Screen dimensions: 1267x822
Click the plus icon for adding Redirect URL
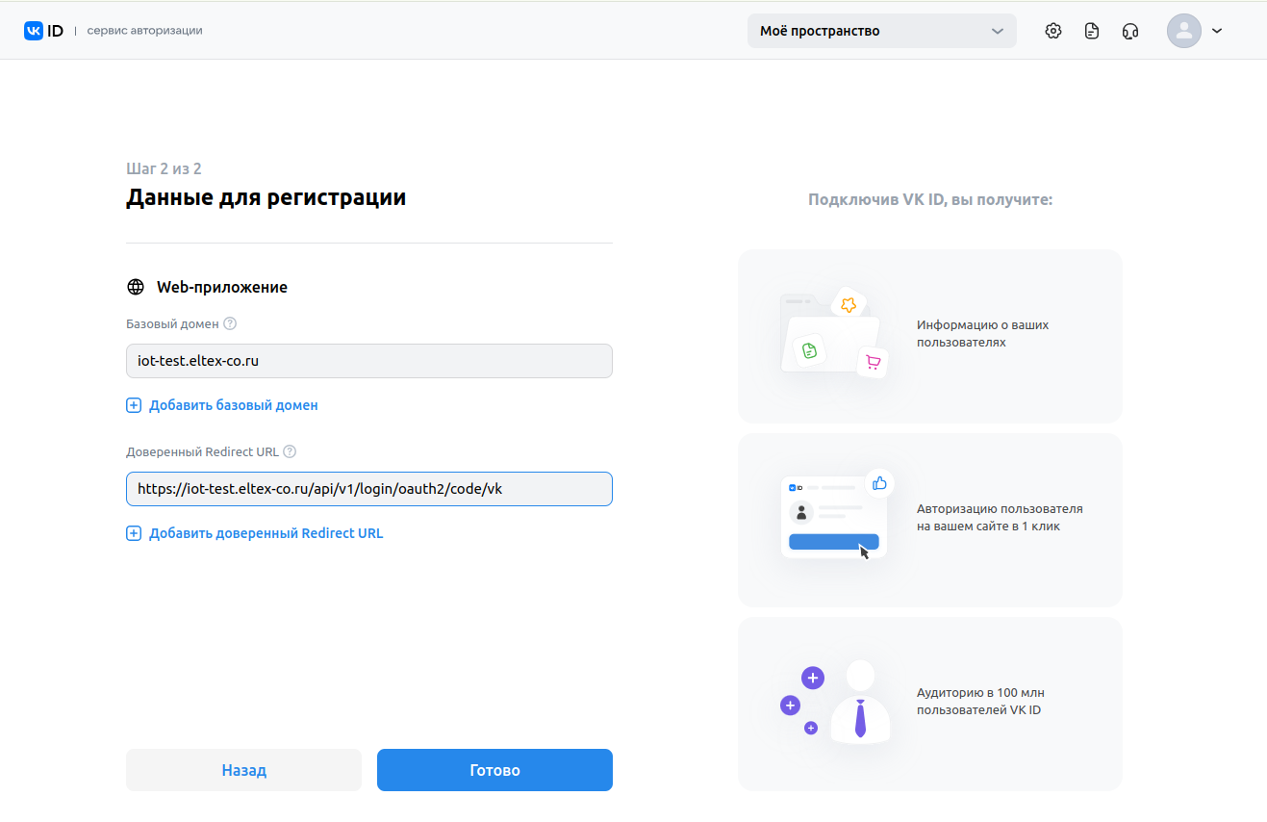[x=134, y=533]
